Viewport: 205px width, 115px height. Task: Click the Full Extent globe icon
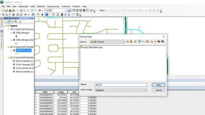13,15
